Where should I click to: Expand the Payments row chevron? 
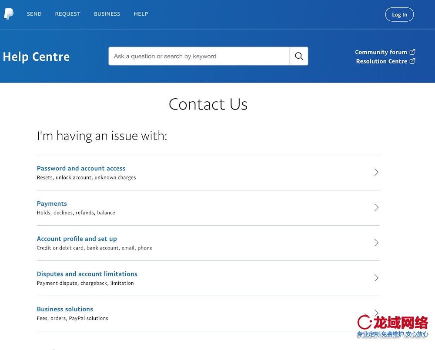coord(376,208)
